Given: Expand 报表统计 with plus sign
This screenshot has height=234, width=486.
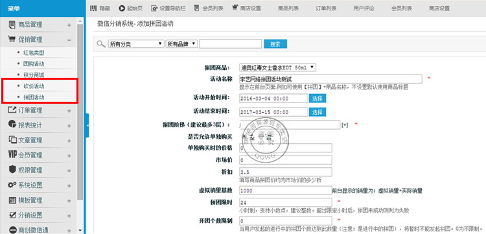Looking at the screenshot, I should click(69, 126).
